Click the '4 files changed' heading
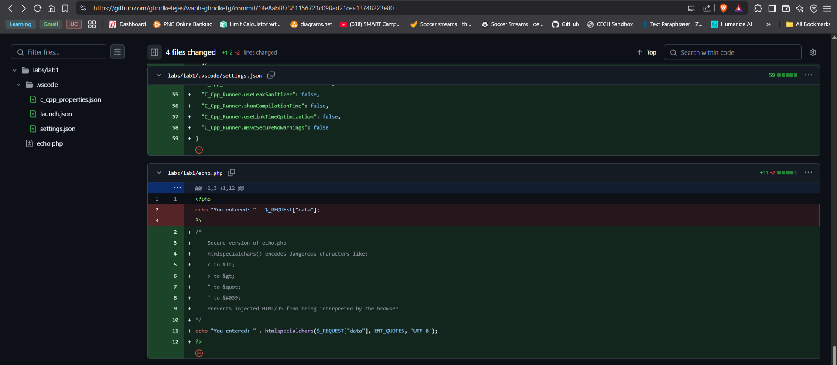 [x=191, y=52]
